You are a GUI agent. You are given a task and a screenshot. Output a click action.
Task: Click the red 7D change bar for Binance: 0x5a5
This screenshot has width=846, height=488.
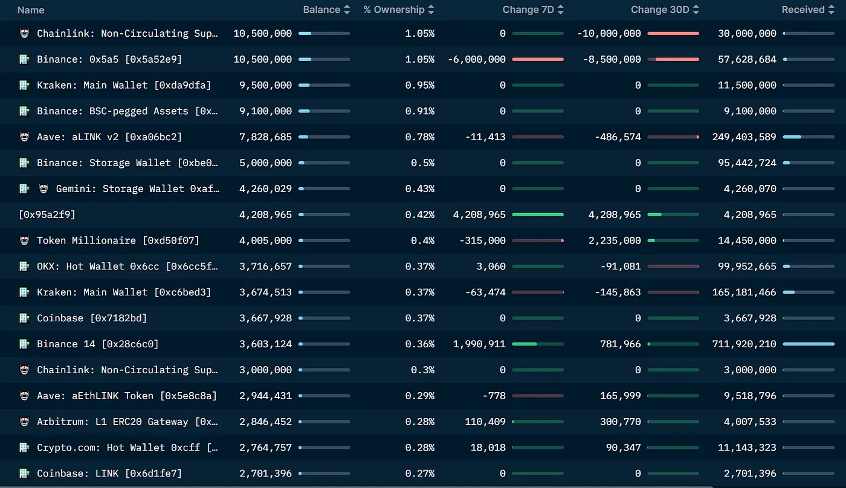(x=537, y=59)
